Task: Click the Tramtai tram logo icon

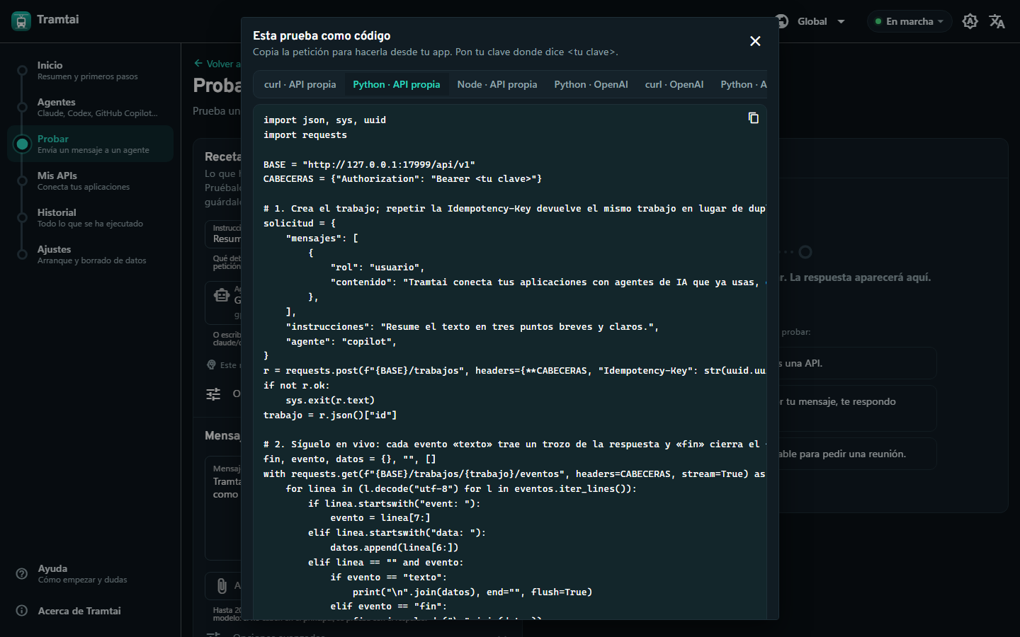Action: tap(21, 21)
